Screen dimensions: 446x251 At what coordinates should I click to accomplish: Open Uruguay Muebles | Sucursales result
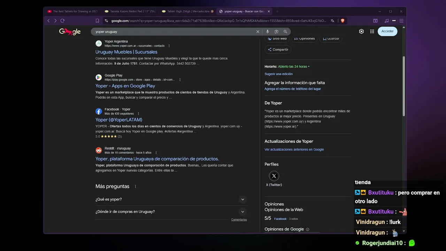point(126,52)
